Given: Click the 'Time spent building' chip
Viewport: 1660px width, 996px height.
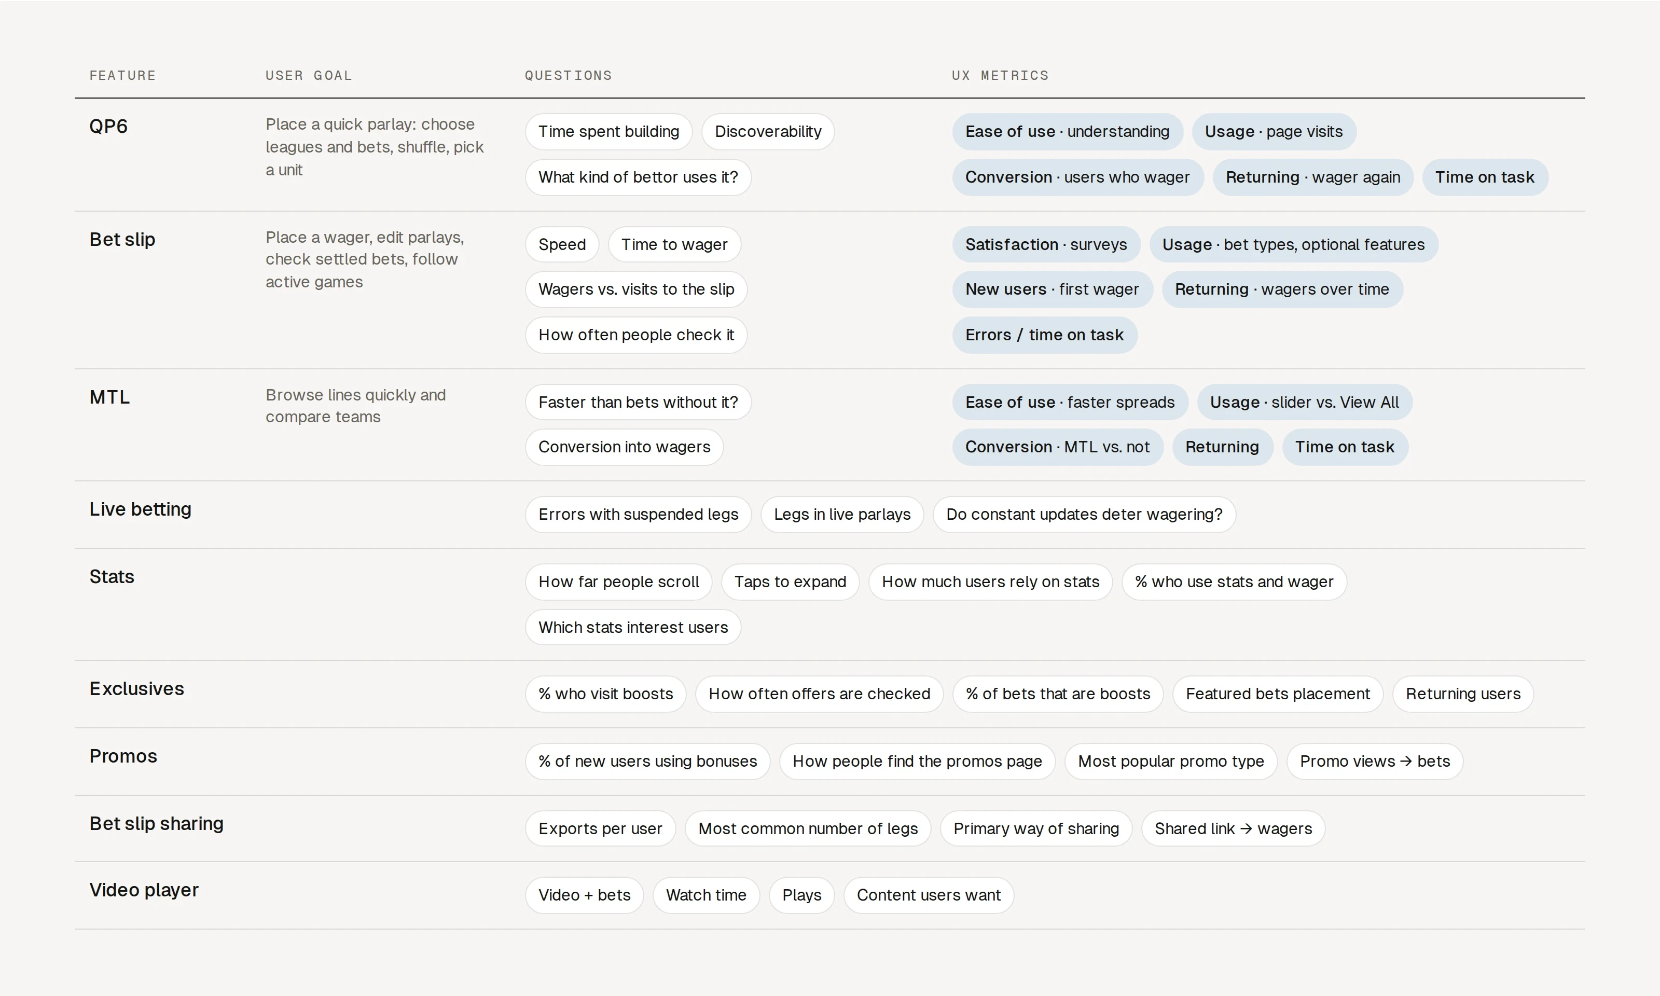Looking at the screenshot, I should coord(608,132).
